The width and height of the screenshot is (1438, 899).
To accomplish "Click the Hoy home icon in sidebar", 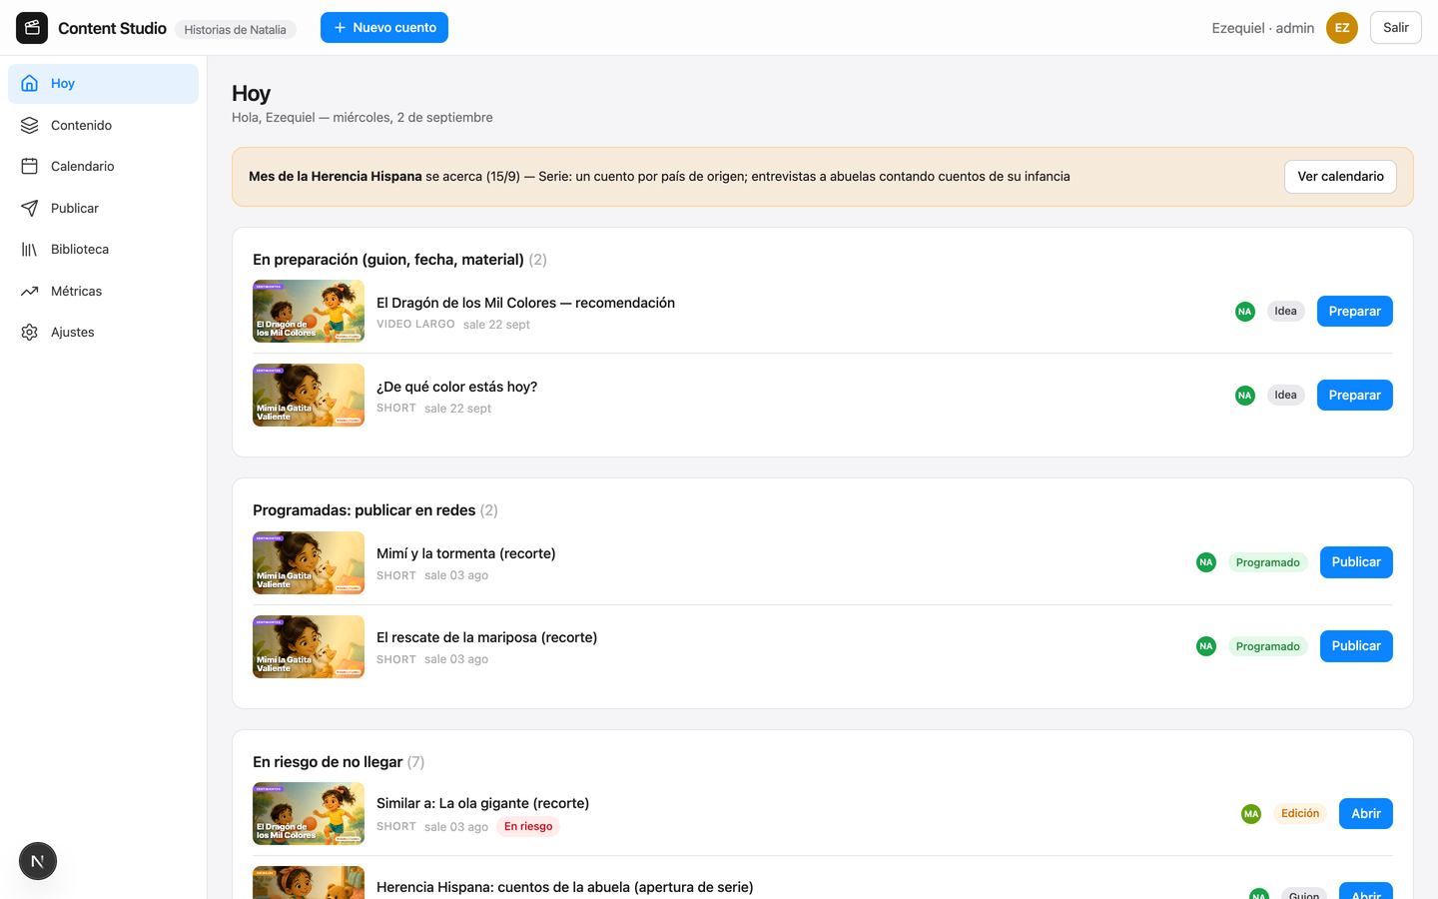I will coord(30,84).
